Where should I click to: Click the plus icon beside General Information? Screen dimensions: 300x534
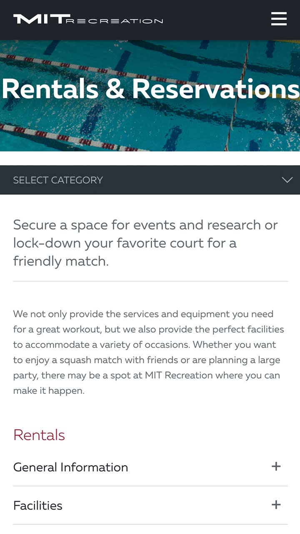tap(276, 466)
